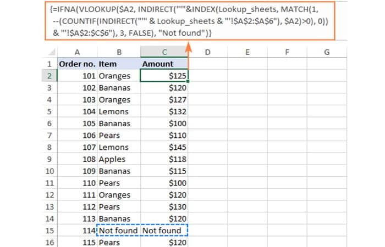
Task: Select column E header
Action: 248,52
